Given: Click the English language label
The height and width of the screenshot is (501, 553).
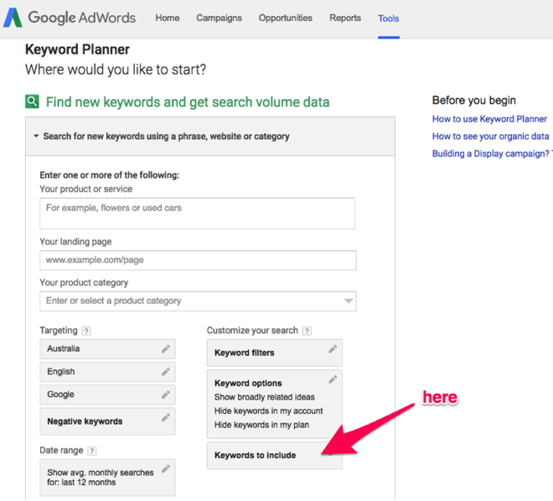Looking at the screenshot, I should click(x=61, y=372).
